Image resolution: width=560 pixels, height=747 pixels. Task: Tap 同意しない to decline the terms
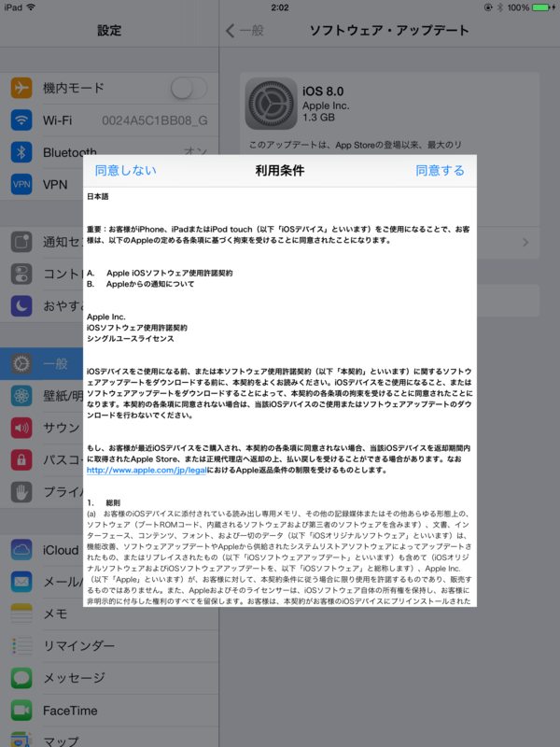click(x=126, y=171)
